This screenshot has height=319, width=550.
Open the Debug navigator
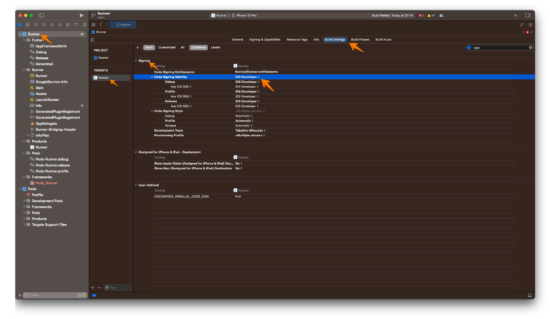coord(68,24)
